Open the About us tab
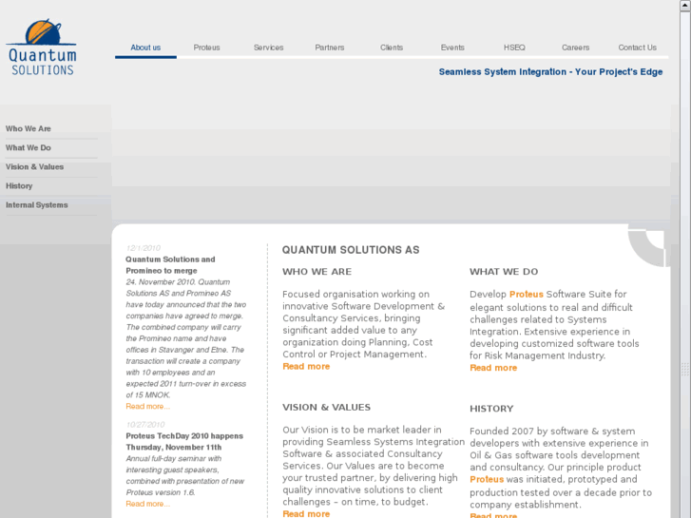 click(145, 48)
